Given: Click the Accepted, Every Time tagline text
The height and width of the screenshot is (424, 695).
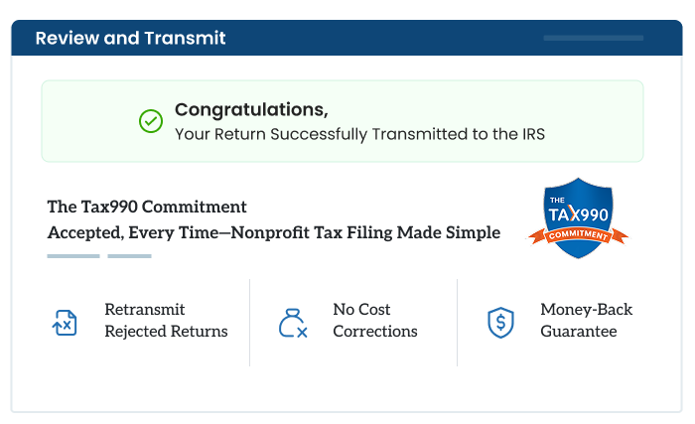Looking at the screenshot, I should pos(274,233).
